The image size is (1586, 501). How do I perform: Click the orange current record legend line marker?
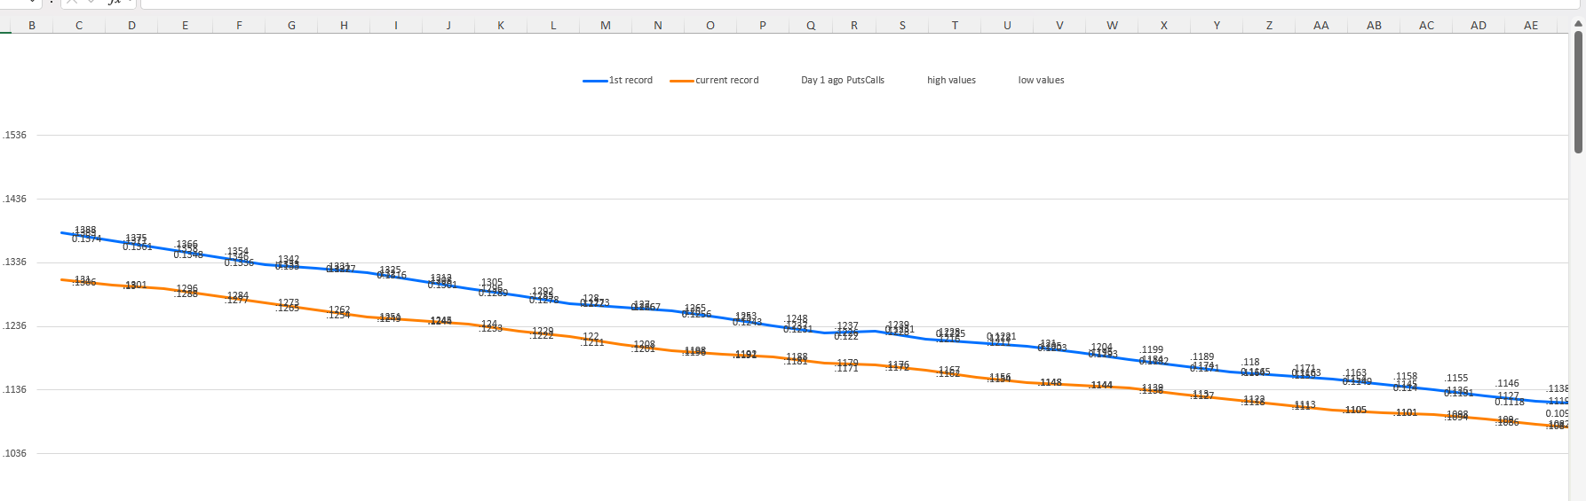[682, 81]
